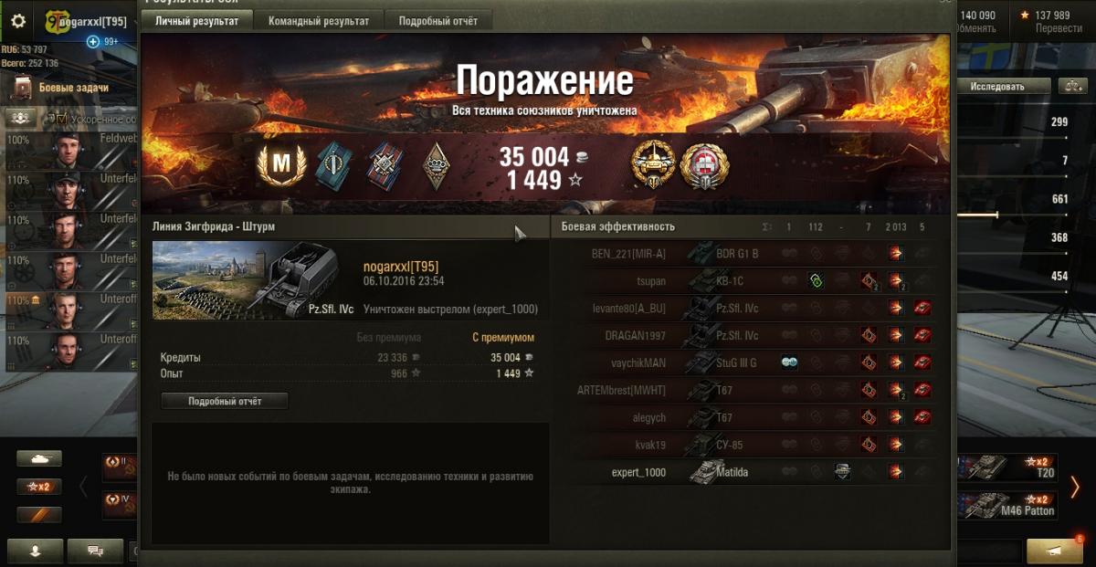Click the Исследовать research button
Screen dimensions: 1096x567
click(x=997, y=86)
